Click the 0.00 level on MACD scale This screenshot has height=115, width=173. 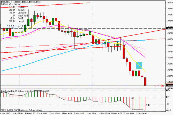click(168, 97)
